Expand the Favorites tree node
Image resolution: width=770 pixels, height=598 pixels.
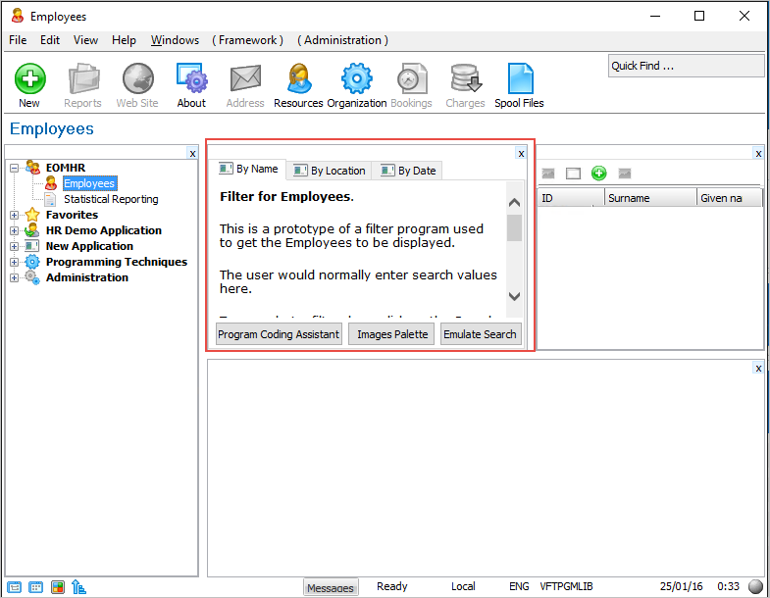click(15, 215)
